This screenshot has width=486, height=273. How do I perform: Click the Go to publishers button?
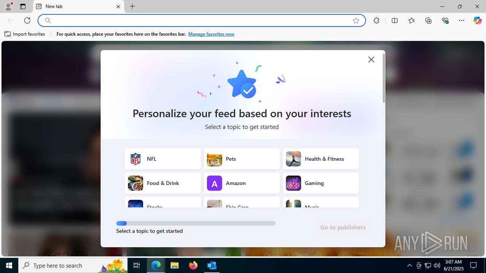343,227
